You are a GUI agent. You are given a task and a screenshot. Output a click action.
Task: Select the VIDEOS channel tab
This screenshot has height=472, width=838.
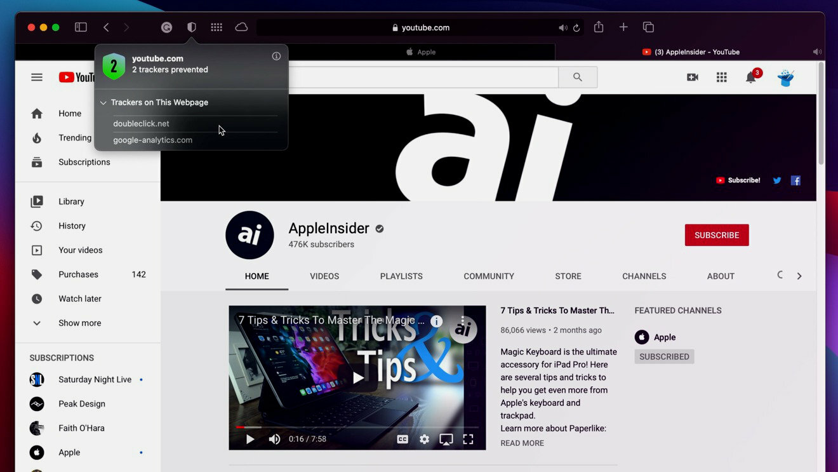tap(324, 276)
